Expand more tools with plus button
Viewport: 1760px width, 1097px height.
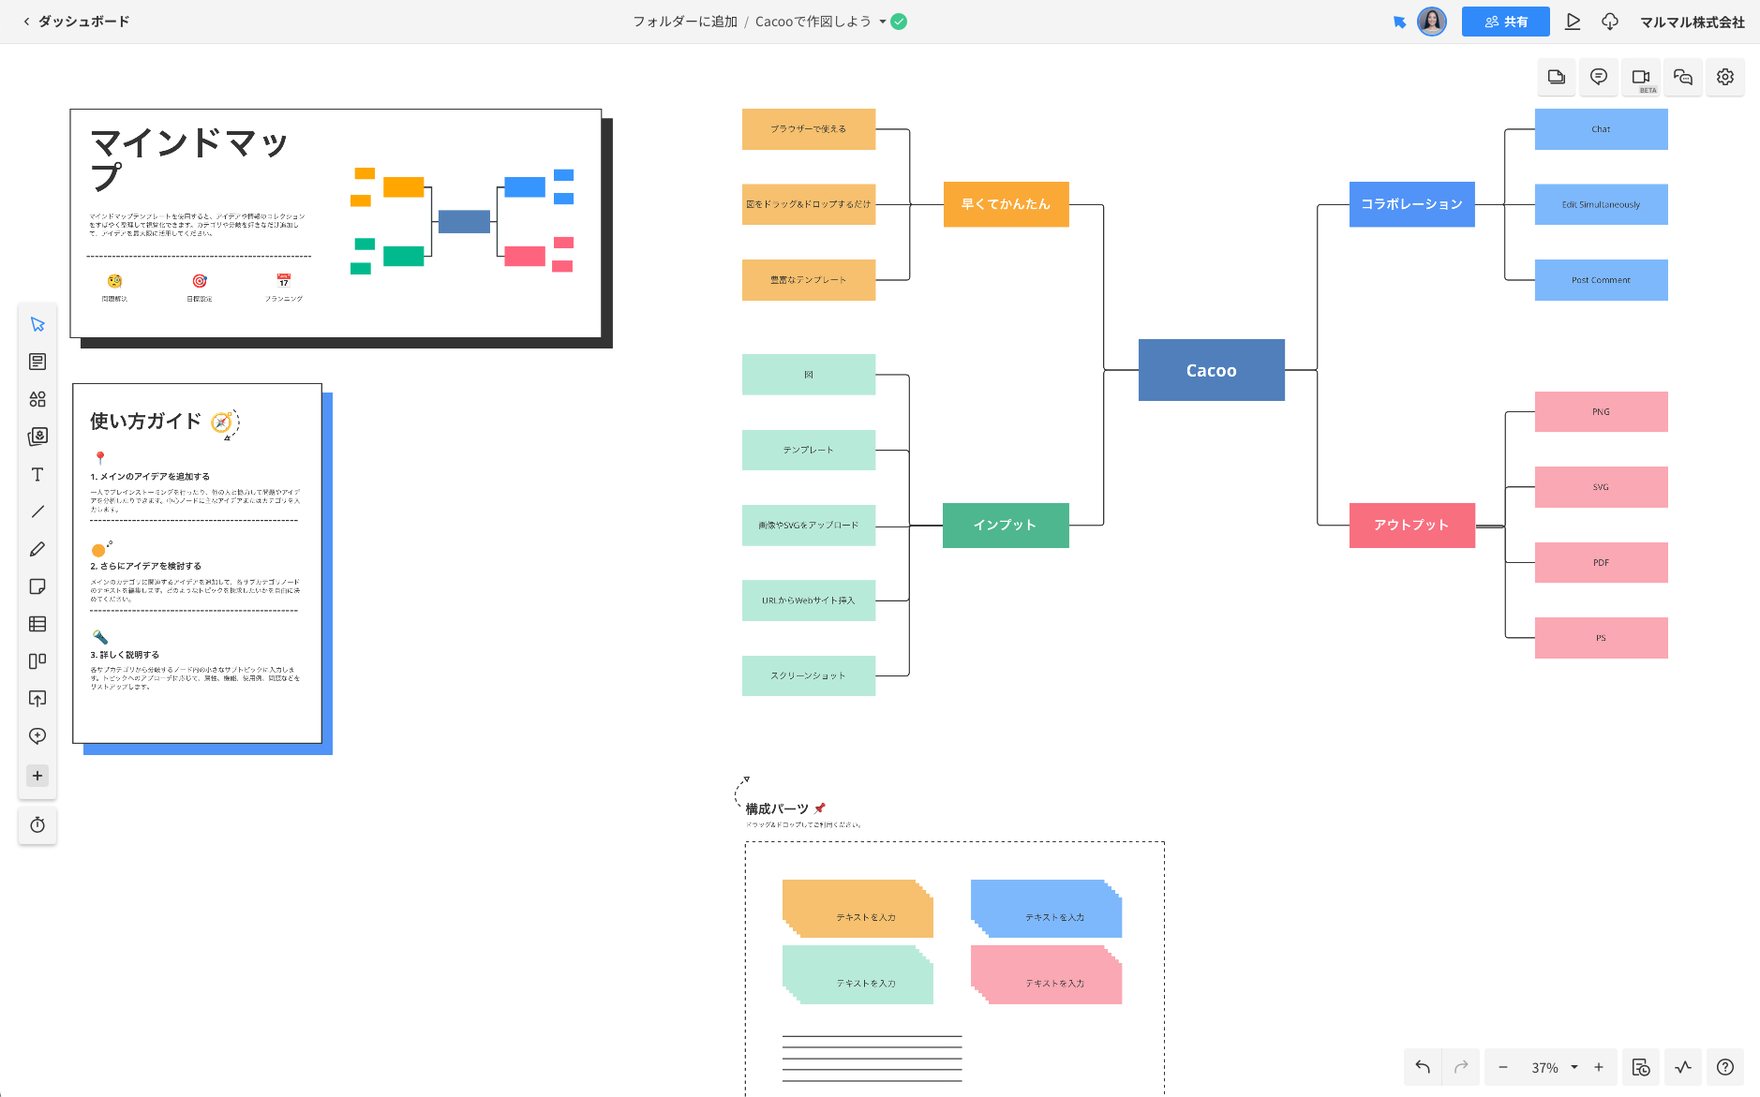point(37,776)
